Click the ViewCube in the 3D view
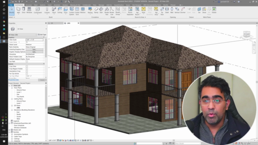 [247, 34]
